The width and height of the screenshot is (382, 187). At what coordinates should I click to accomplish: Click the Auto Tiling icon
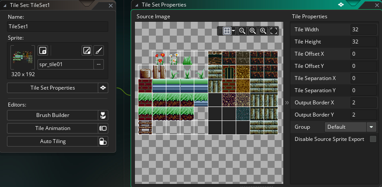(x=103, y=141)
